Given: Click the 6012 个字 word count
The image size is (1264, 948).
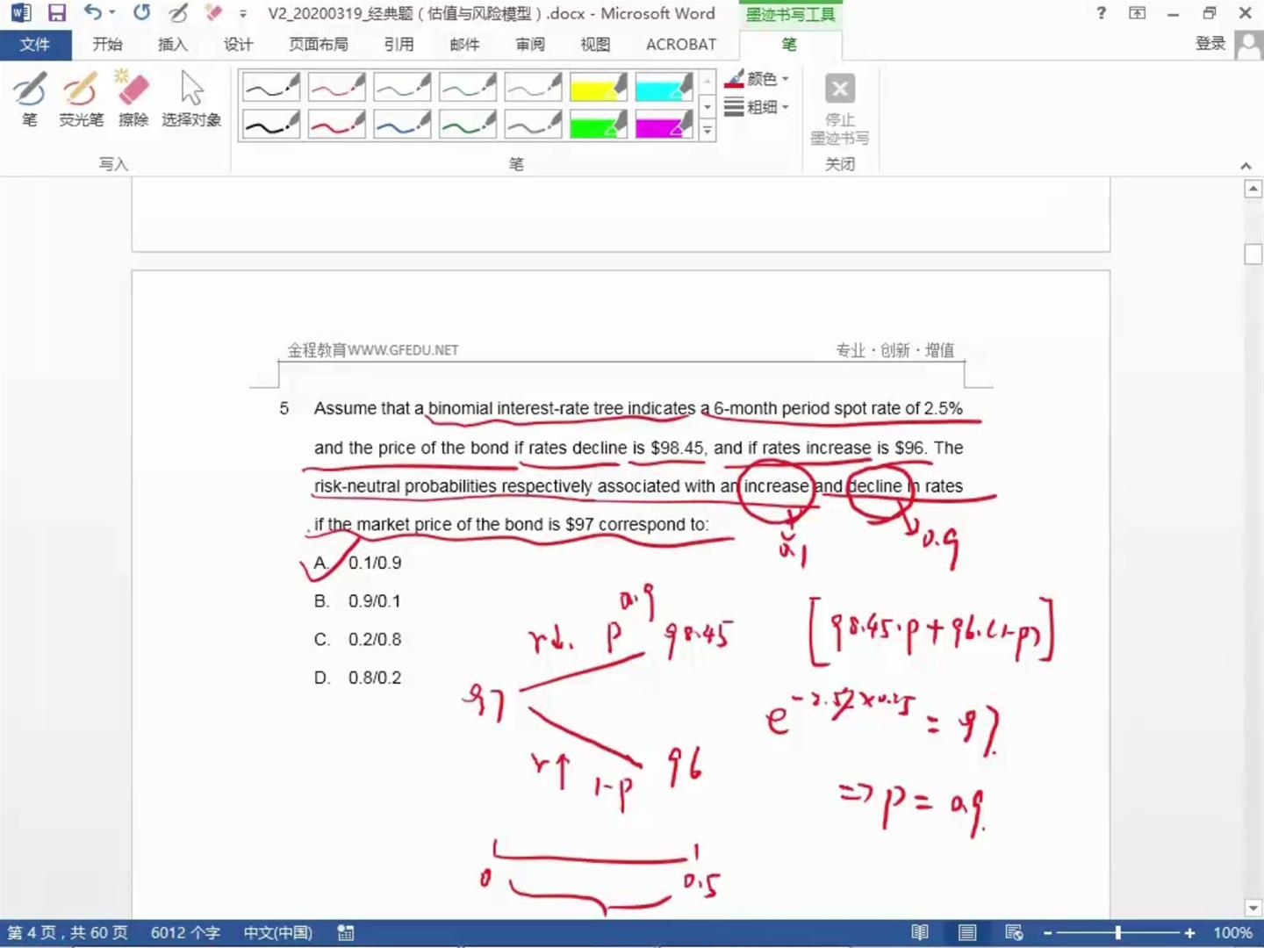Looking at the screenshot, I should pos(185,933).
